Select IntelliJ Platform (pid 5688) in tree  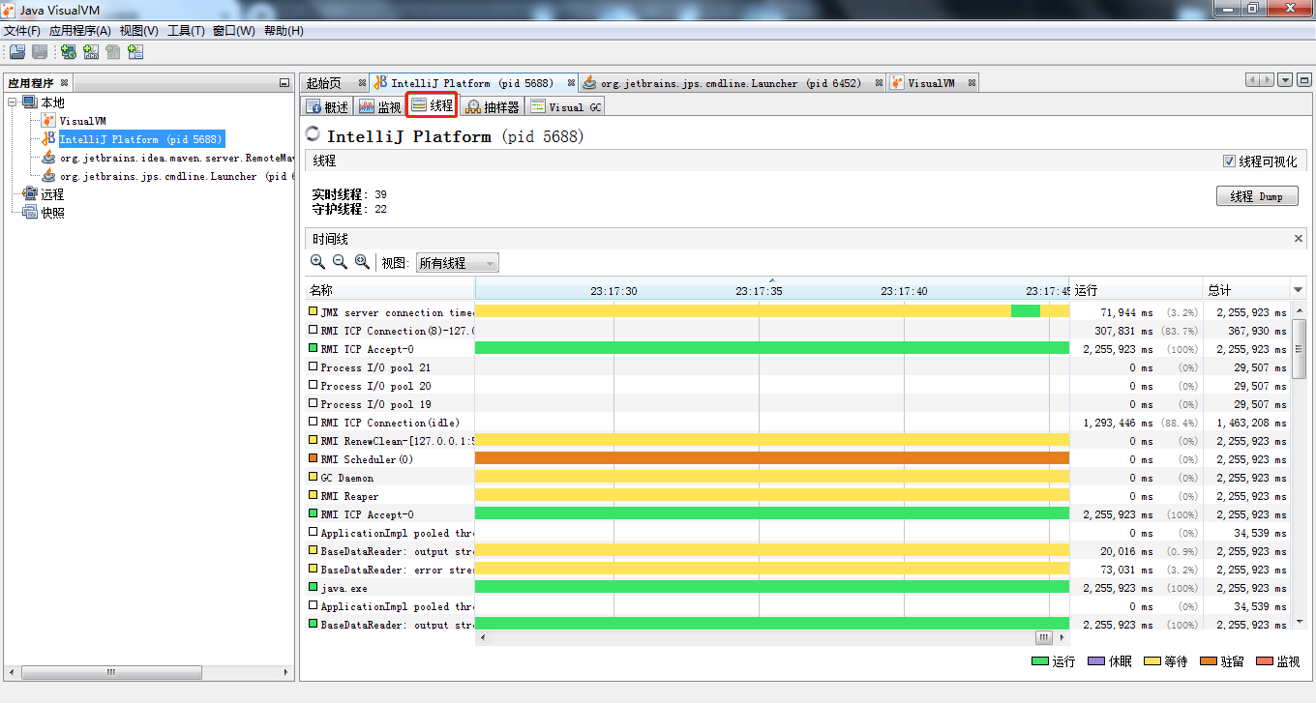(141, 139)
